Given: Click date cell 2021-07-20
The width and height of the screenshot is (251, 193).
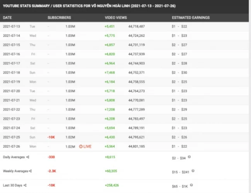Looking at the screenshot, I should [x=12, y=91].
